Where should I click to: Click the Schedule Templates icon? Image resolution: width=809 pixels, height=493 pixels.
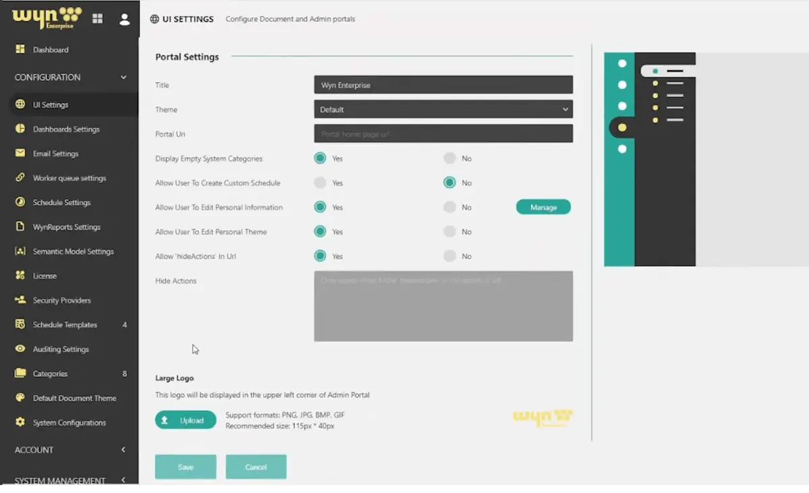tap(20, 324)
